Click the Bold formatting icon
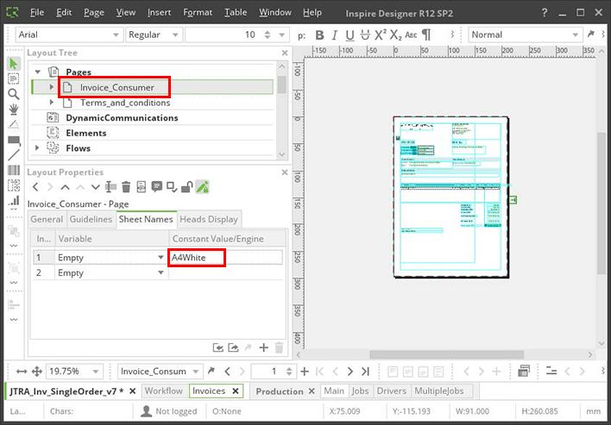611x425 pixels. (x=319, y=35)
